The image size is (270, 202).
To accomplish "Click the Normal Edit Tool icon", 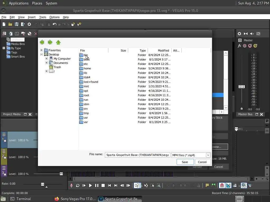I will (x=137, y=185).
